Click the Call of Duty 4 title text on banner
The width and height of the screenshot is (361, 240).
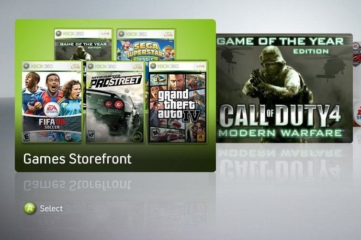click(279, 116)
